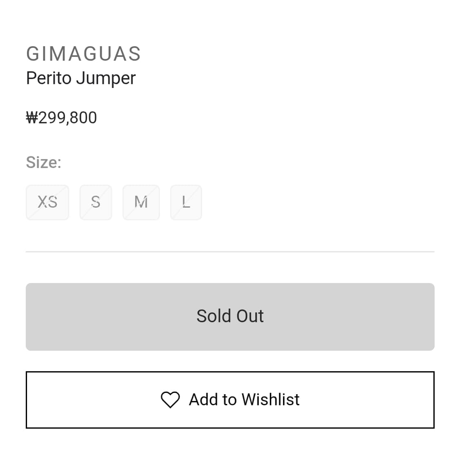Select size XS

tap(47, 202)
